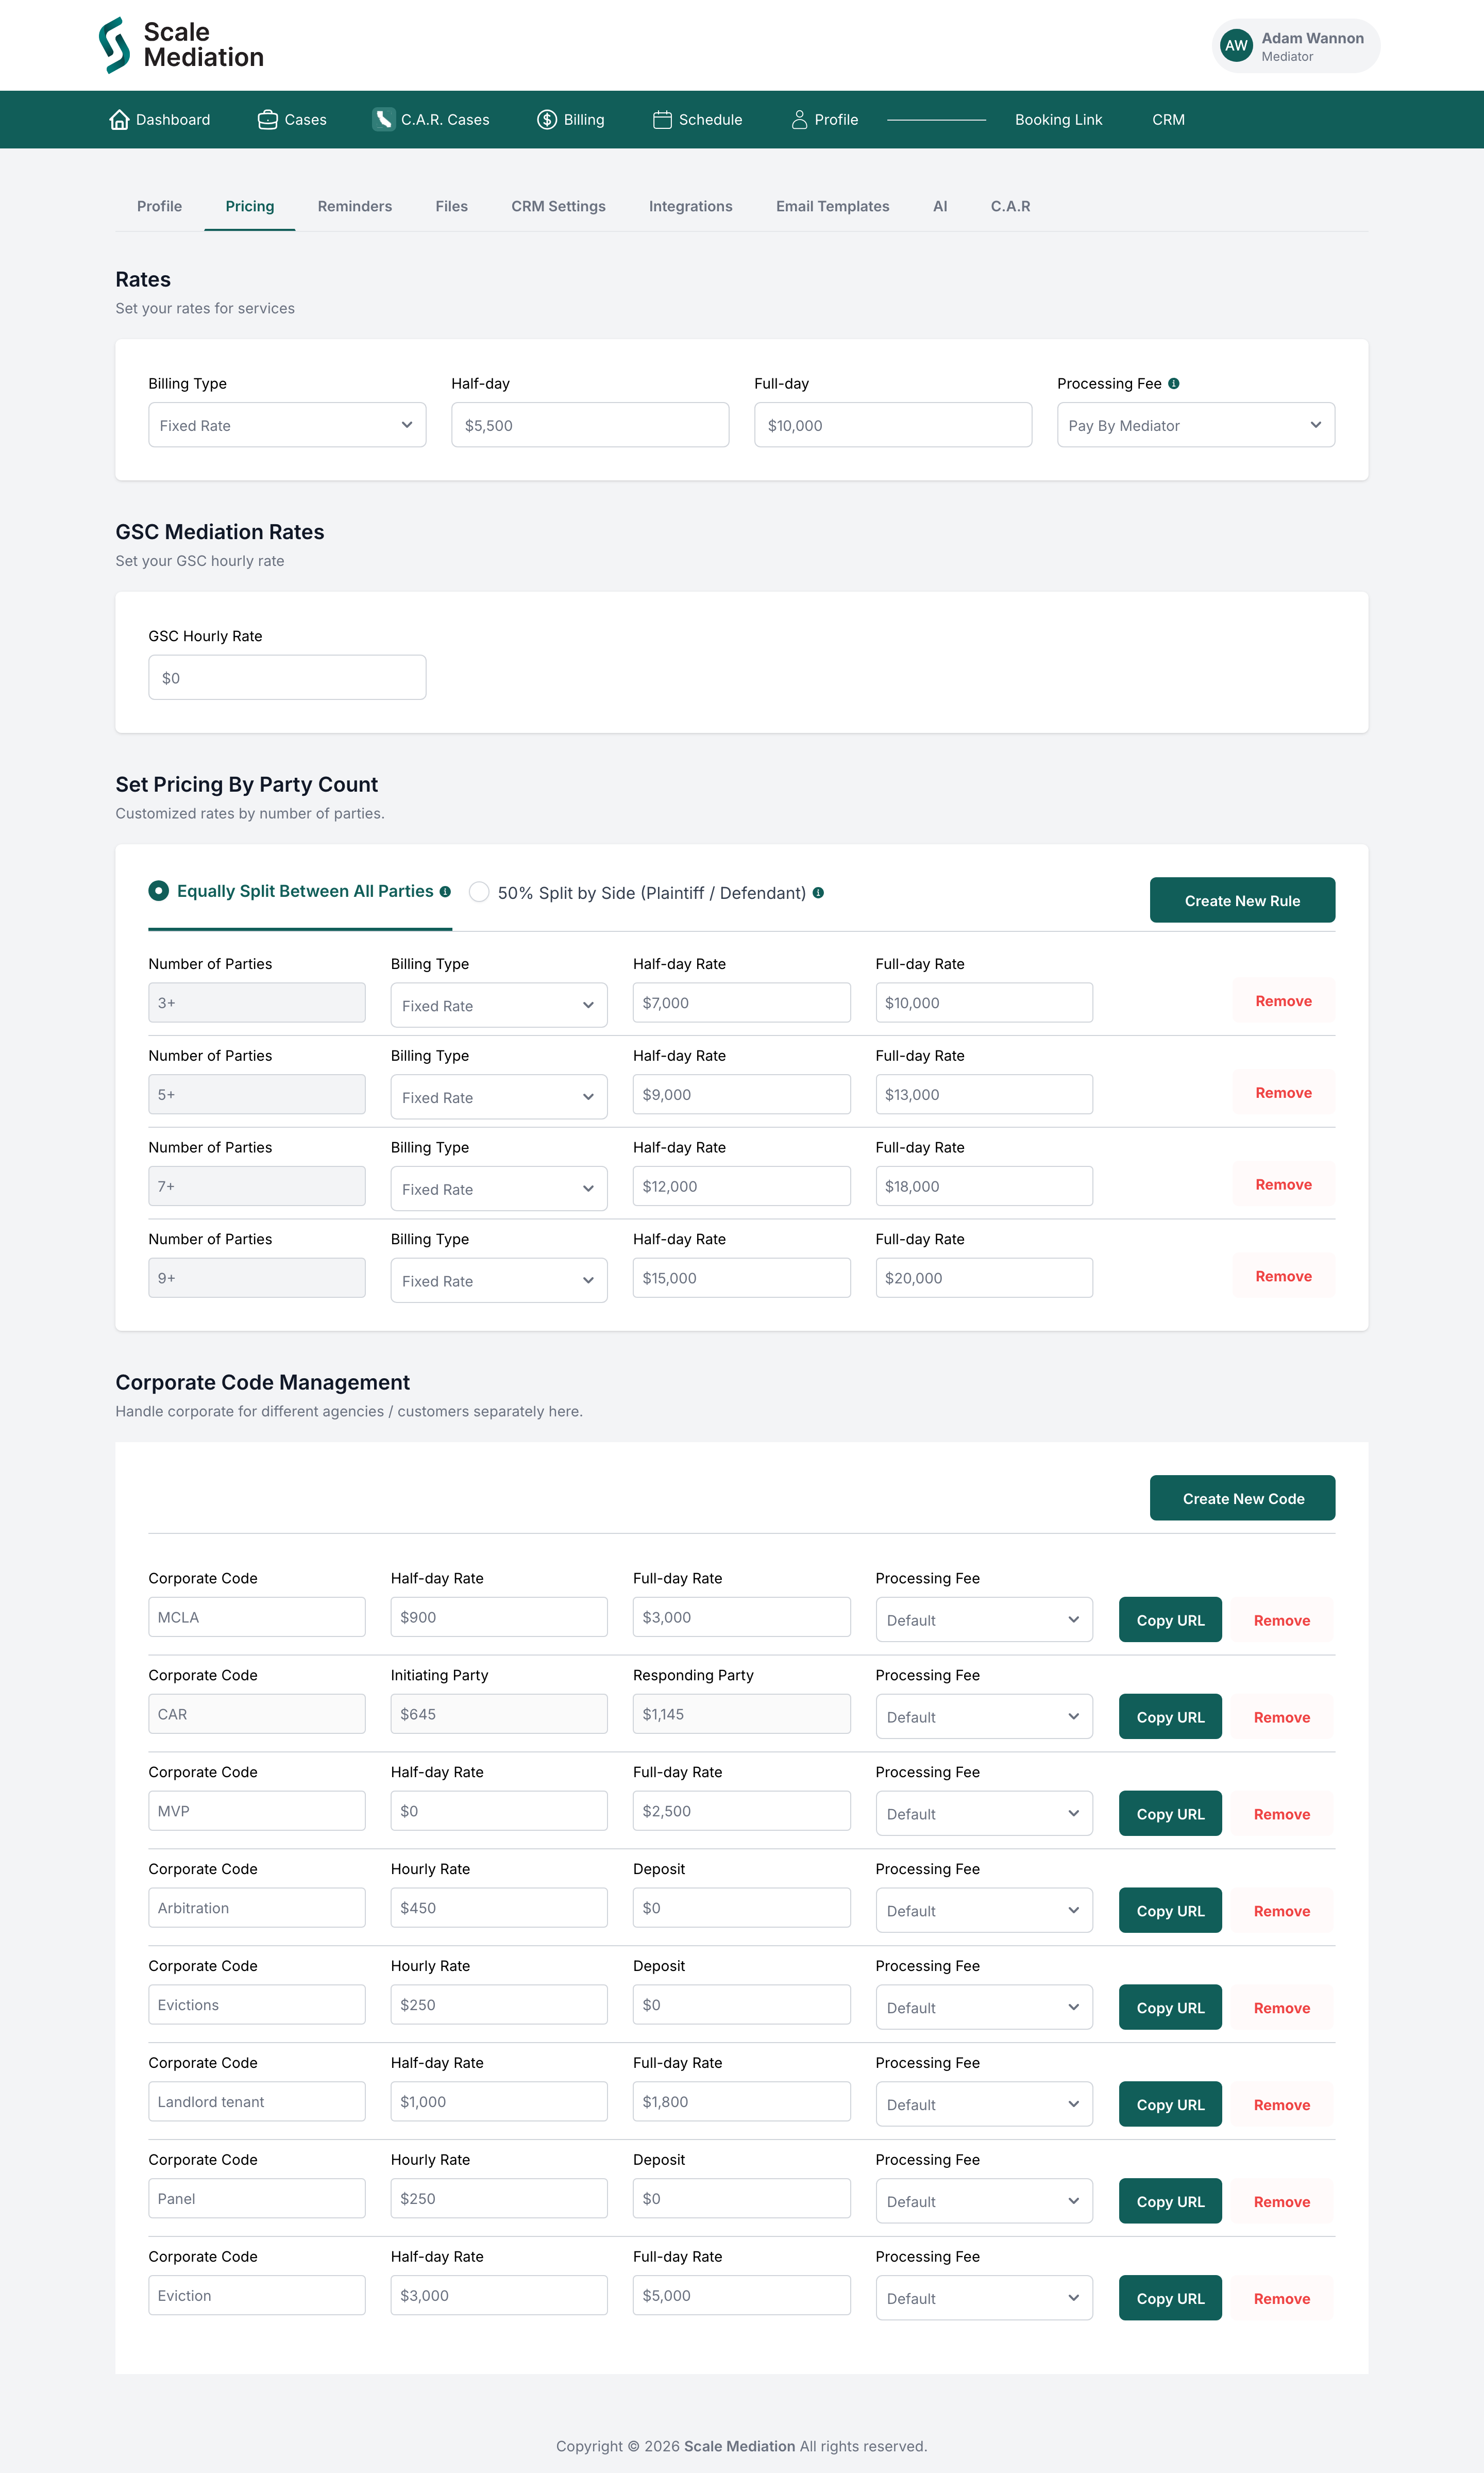Screen dimensions: 1484x2473
Task: Remove the 3+ parties pricing rule
Action: (x=1283, y=1001)
